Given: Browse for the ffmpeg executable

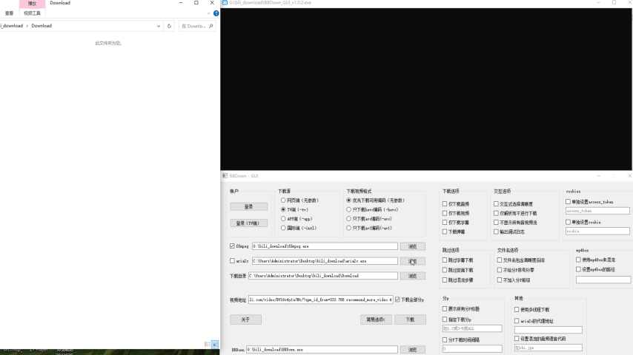Looking at the screenshot, I should tap(413, 246).
